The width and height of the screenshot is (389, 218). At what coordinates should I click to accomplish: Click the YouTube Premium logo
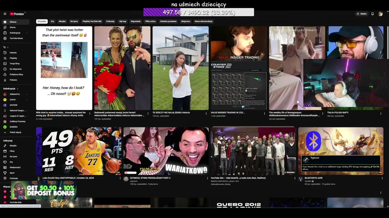(17, 14)
